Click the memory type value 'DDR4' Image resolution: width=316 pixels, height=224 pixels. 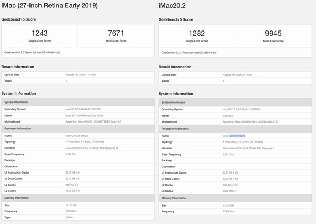tap(69, 217)
